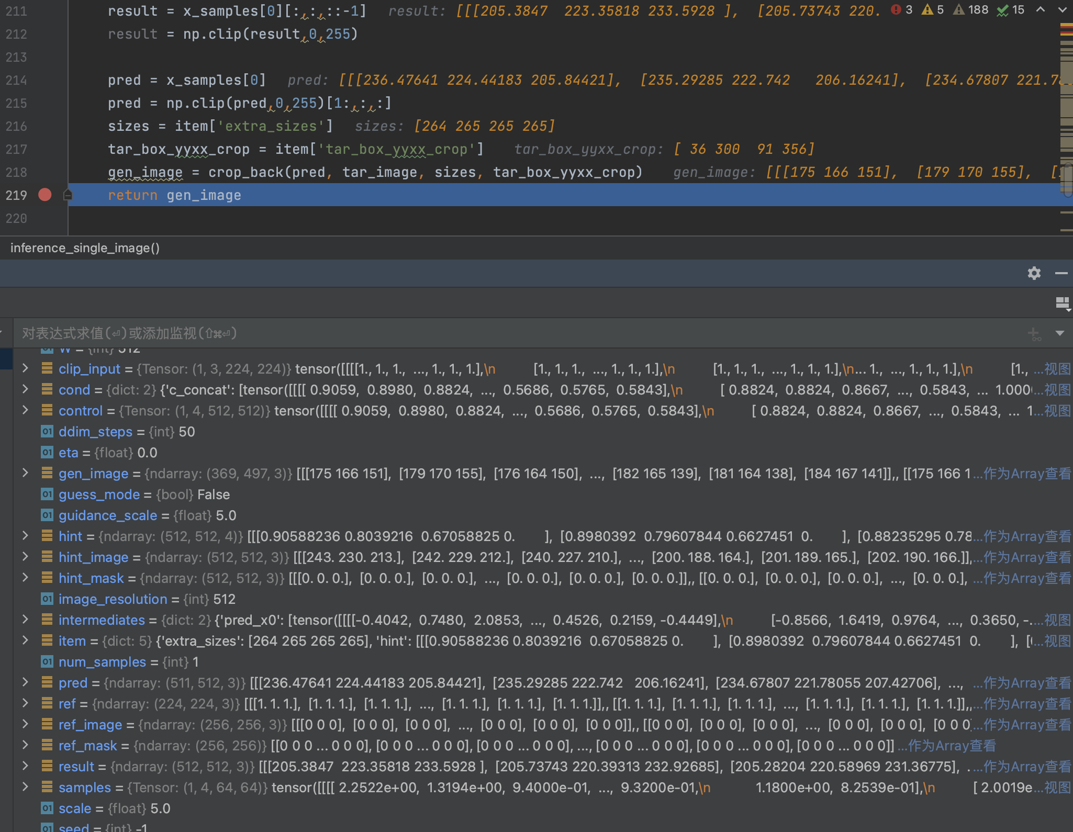Viewport: 1073px width, 832px height.
Task: Expand the cond dictionary variable
Action: [x=25, y=389]
